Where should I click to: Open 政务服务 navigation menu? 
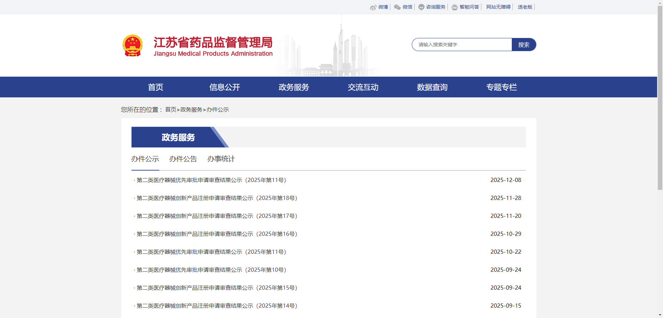pyautogui.click(x=294, y=87)
